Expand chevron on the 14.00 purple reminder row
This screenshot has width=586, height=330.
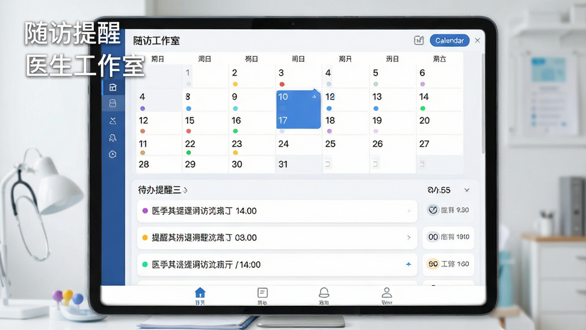tap(409, 211)
